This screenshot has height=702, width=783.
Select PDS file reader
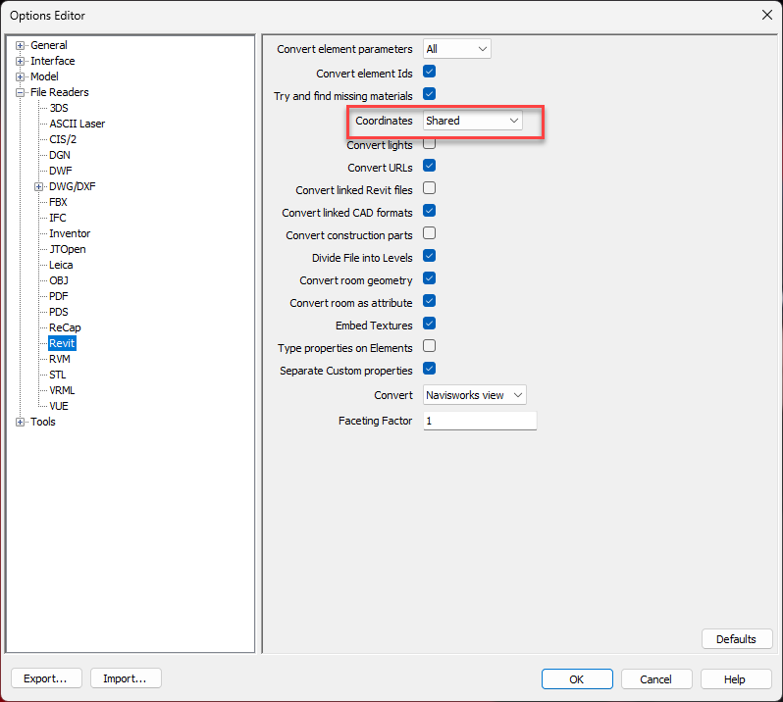[59, 313]
